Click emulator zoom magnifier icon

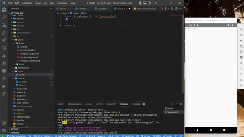[x=241, y=63]
